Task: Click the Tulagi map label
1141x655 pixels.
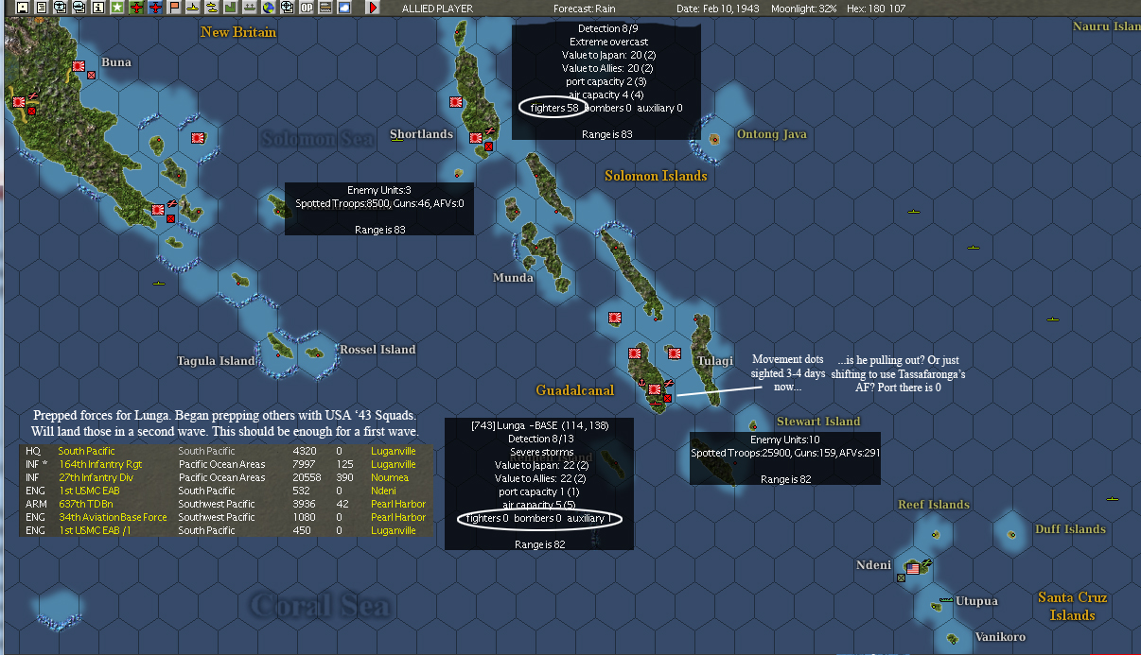Action: pos(714,361)
